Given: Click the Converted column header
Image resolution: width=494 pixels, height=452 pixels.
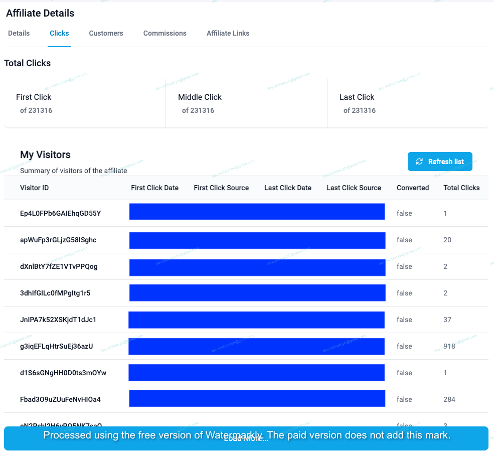Looking at the screenshot, I should (x=413, y=188).
